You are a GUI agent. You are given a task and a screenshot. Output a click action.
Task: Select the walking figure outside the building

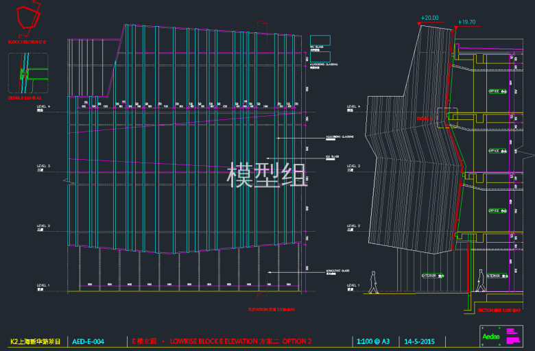pos(373,282)
